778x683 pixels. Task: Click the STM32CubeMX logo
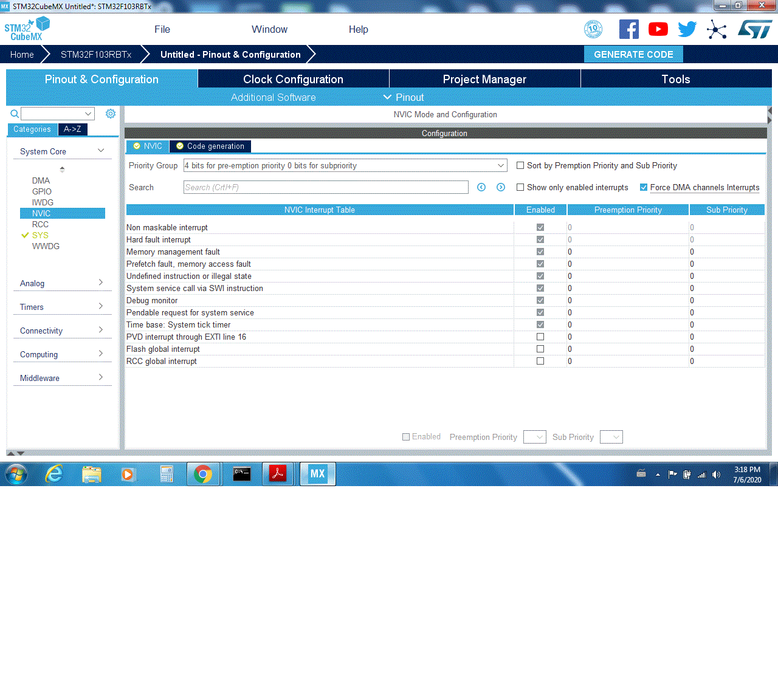click(x=27, y=29)
